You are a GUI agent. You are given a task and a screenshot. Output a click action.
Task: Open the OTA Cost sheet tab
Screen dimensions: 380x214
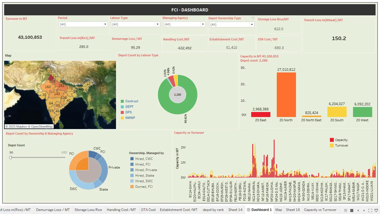point(148,210)
